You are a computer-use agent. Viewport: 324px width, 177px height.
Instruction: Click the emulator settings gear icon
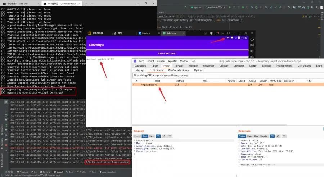pos(252,39)
